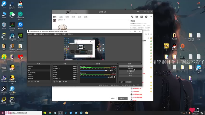Open Logitech G HUB desktop shortcut
205x115 pixels.
coord(4,91)
